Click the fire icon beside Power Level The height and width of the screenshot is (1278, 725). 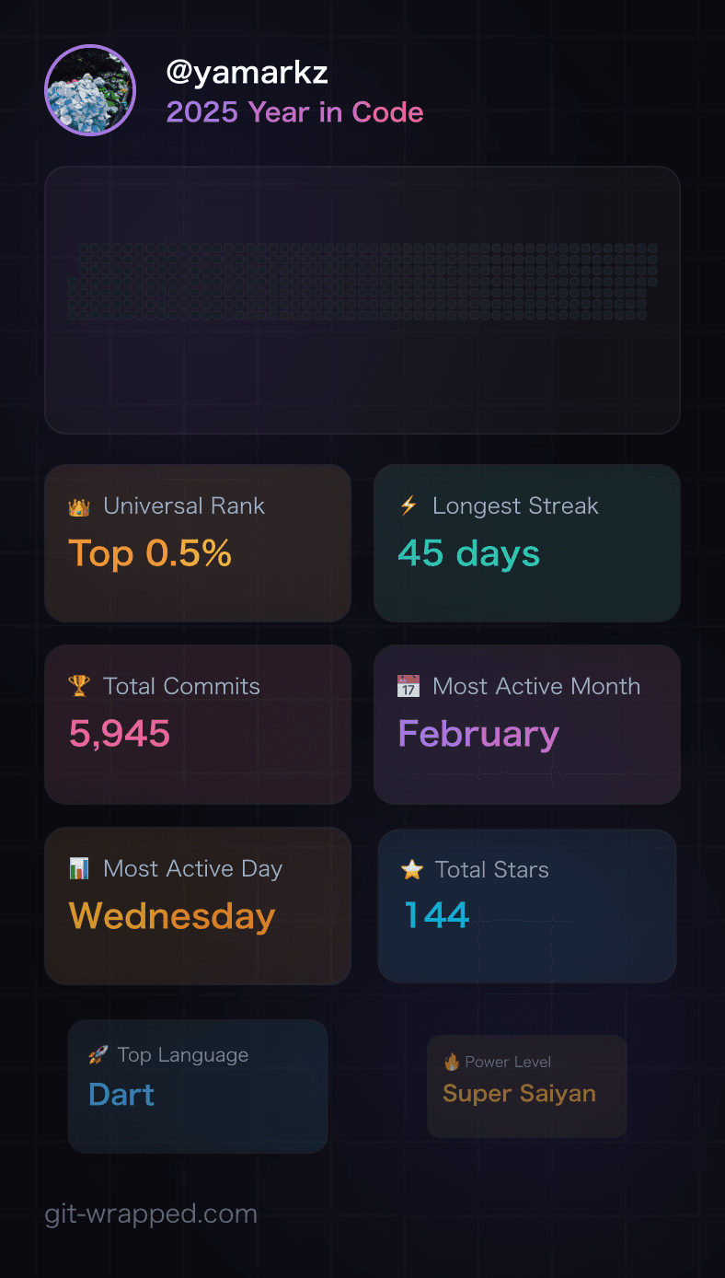pyautogui.click(x=452, y=1062)
